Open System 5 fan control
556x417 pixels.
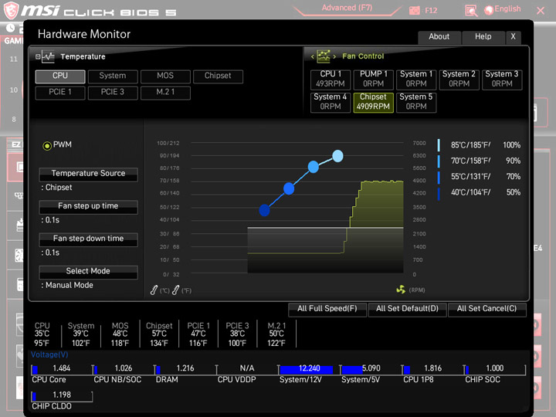point(416,103)
